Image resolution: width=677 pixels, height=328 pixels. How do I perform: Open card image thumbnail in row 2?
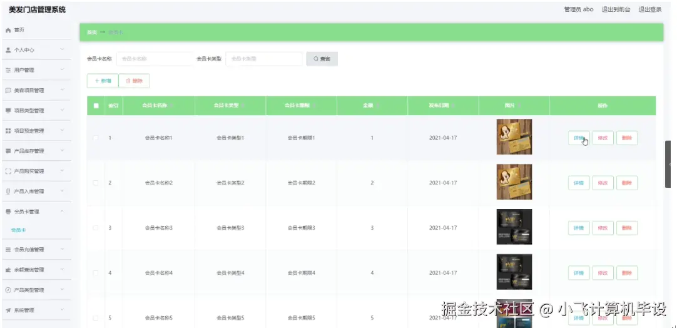(x=514, y=182)
